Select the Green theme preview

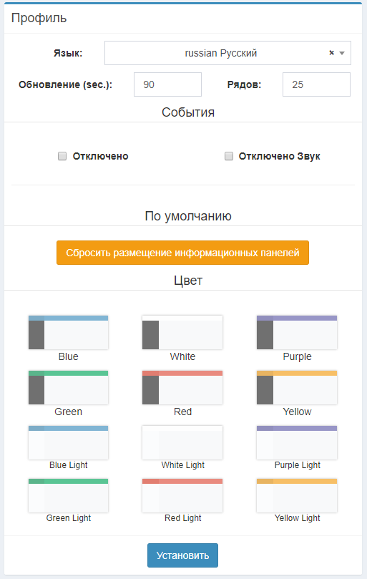68,387
